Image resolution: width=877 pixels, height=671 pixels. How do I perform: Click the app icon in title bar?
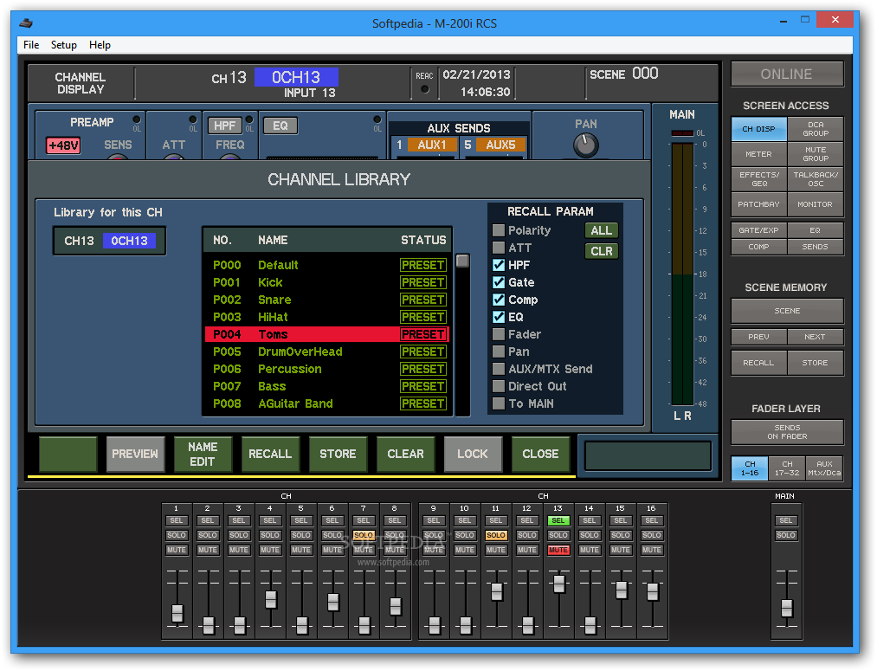tap(26, 23)
